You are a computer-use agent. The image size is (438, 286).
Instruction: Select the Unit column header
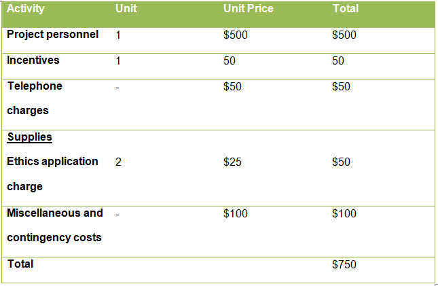126,9
